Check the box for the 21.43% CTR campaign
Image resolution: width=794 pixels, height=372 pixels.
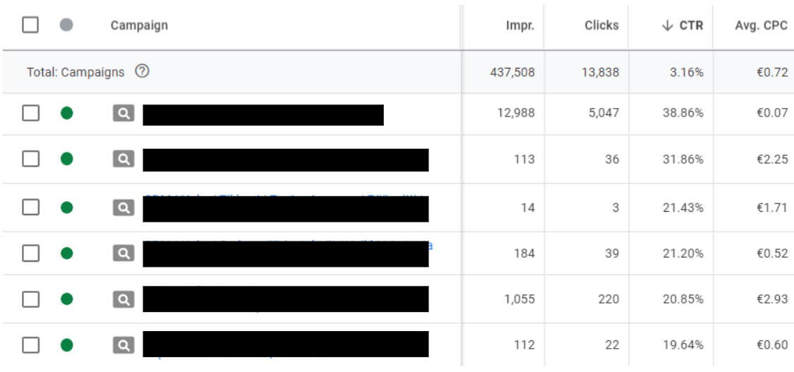click(x=30, y=207)
